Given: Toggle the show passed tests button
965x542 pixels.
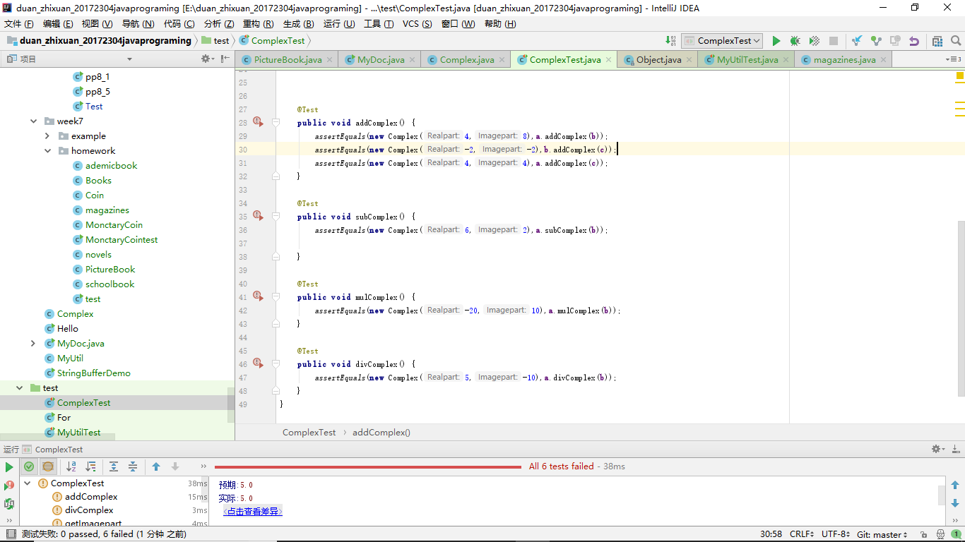Looking at the screenshot, I should pyautogui.click(x=29, y=466).
